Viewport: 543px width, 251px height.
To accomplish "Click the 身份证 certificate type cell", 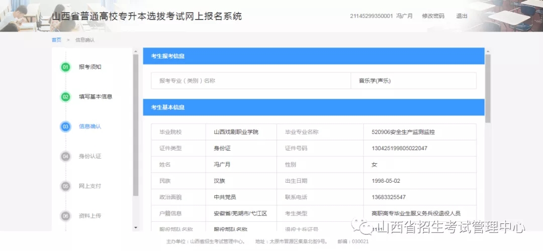I will [222, 148].
